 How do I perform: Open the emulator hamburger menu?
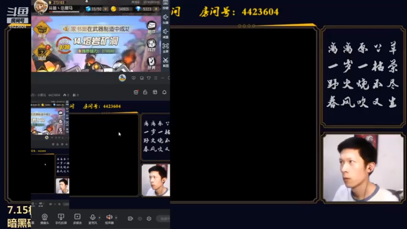(x=156, y=78)
